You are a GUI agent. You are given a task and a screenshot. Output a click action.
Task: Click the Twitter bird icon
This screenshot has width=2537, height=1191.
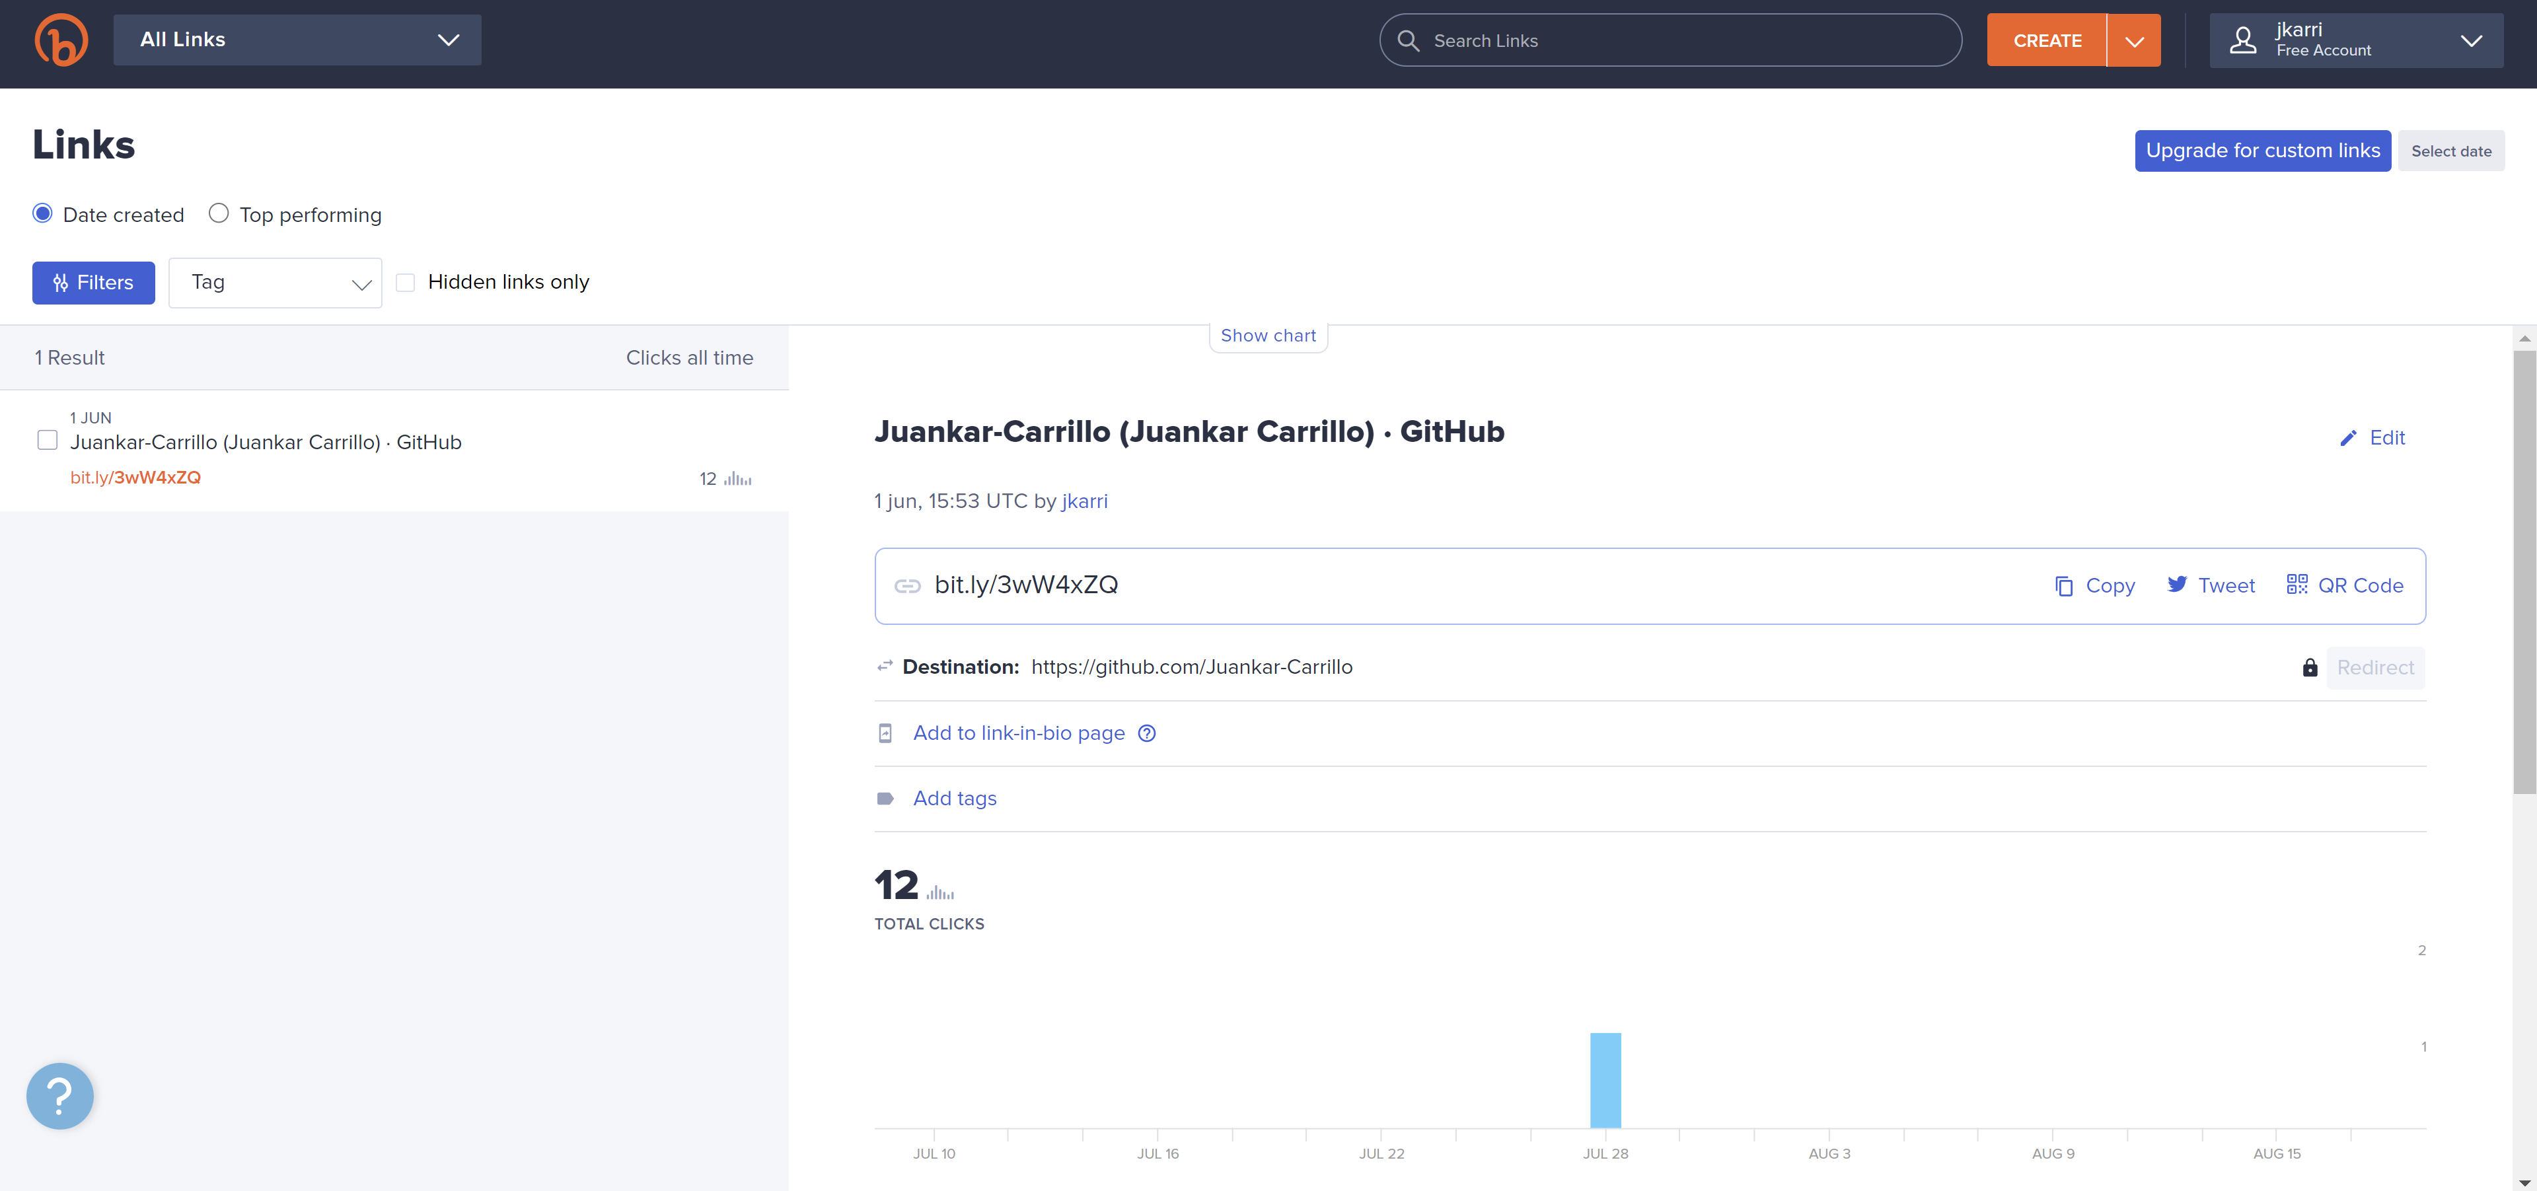2176,585
